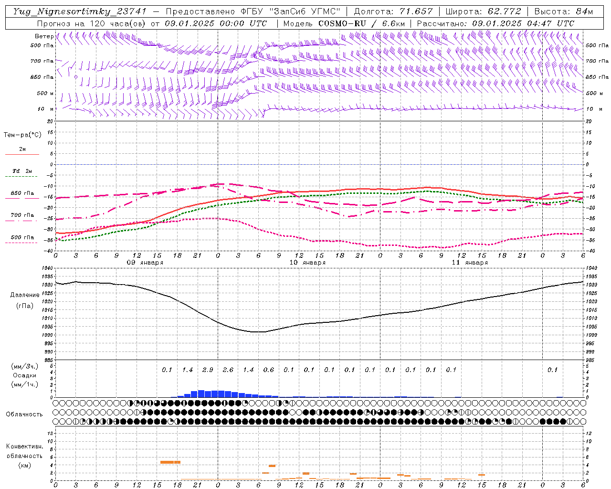The width and height of the screenshot is (611, 489).
Task: Select the 2.6 precipitation amount value
Action: 228,370
